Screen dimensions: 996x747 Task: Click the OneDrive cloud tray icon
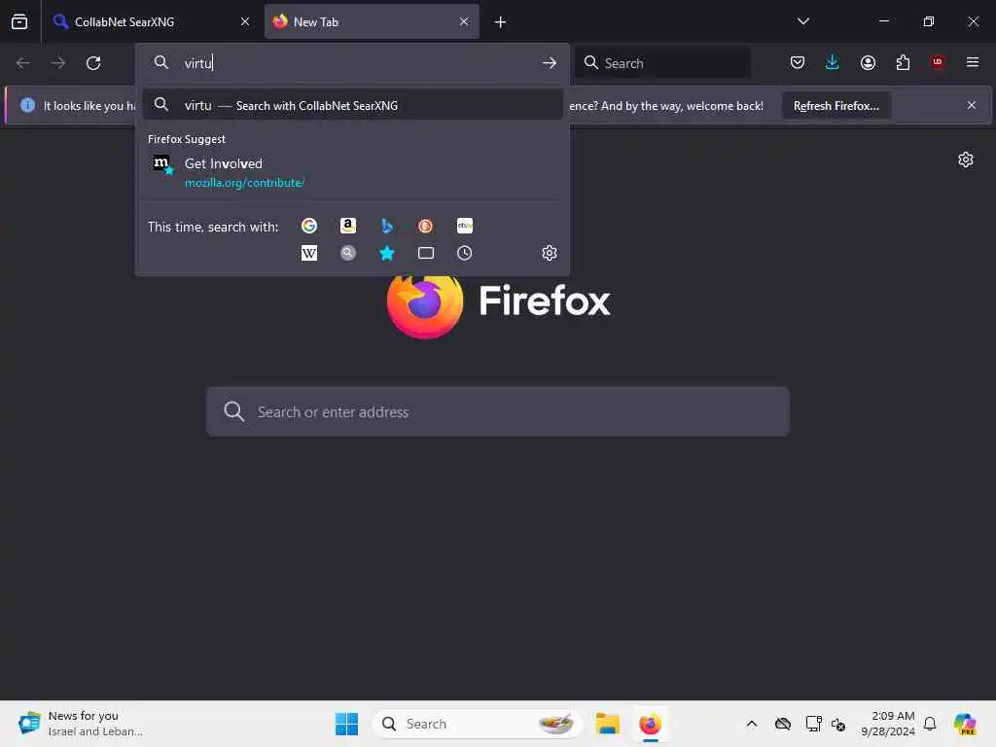783,724
